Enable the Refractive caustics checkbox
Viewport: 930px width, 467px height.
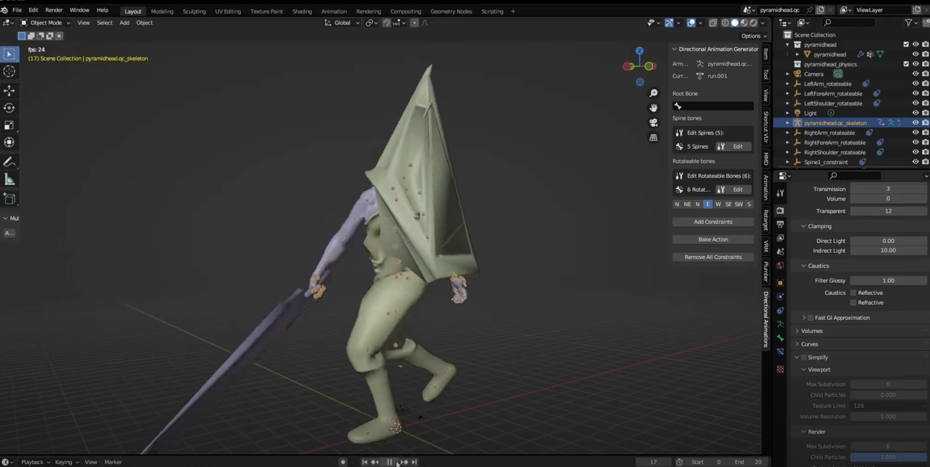(x=854, y=302)
